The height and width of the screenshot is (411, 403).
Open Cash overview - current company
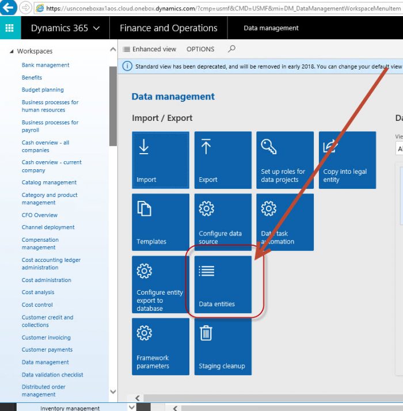pyautogui.click(x=52, y=166)
